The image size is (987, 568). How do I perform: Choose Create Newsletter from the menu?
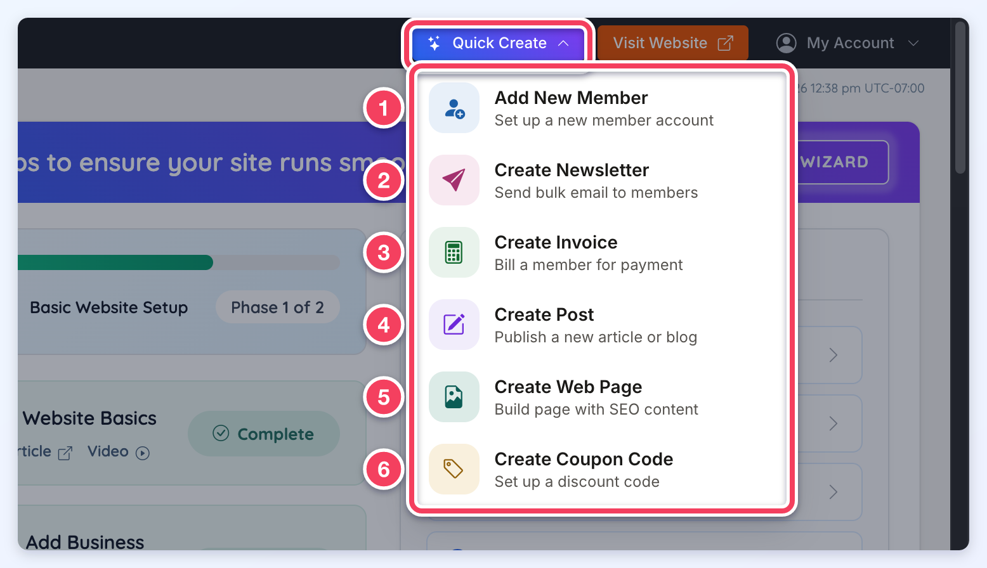[601, 180]
